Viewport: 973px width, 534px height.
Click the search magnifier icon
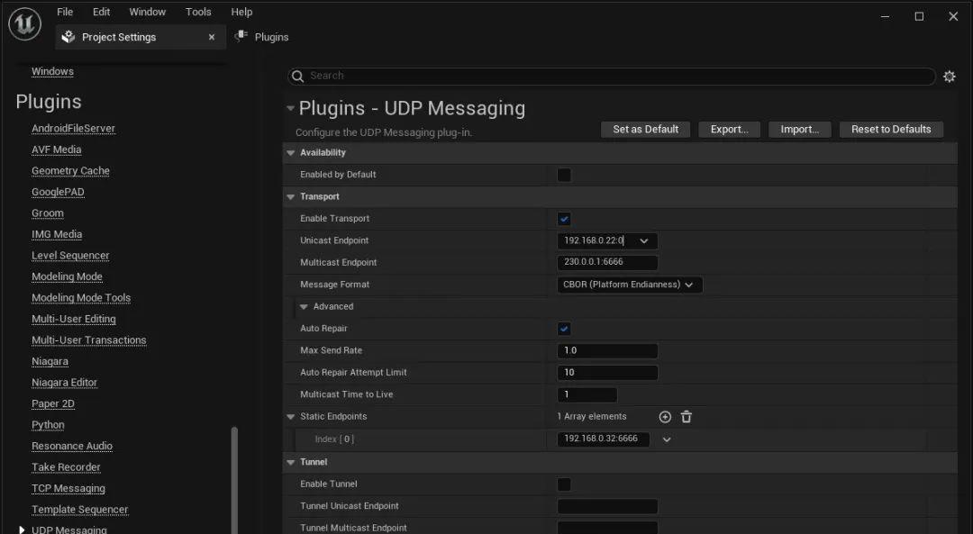tap(298, 76)
